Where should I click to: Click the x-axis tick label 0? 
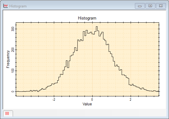[x=92, y=99]
